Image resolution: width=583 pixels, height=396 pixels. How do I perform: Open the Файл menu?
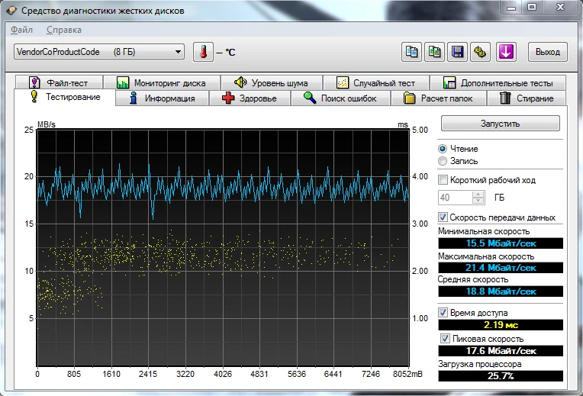(x=21, y=30)
